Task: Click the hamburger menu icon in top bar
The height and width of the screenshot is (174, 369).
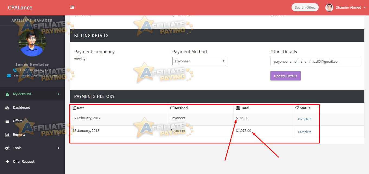Action: coord(72,7)
